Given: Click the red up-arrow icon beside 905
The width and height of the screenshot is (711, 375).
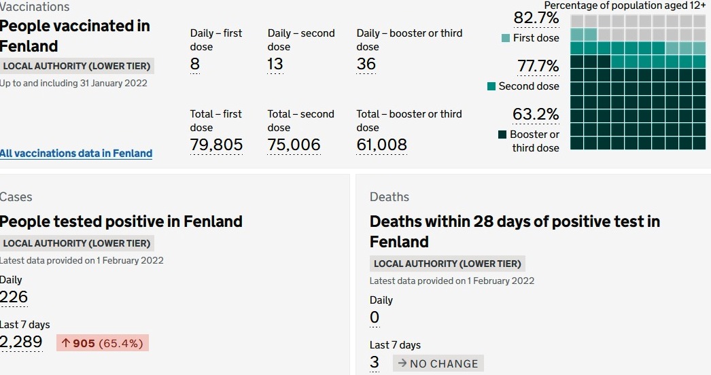Looking at the screenshot, I should point(66,344).
